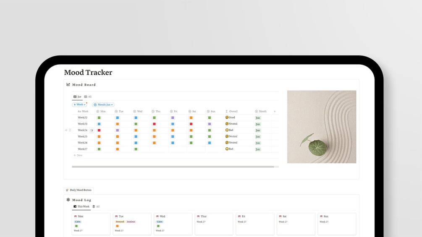The image size is (422, 237).
Task: Click the Week 27 text on the Wed card
Action: [x=160, y=231]
